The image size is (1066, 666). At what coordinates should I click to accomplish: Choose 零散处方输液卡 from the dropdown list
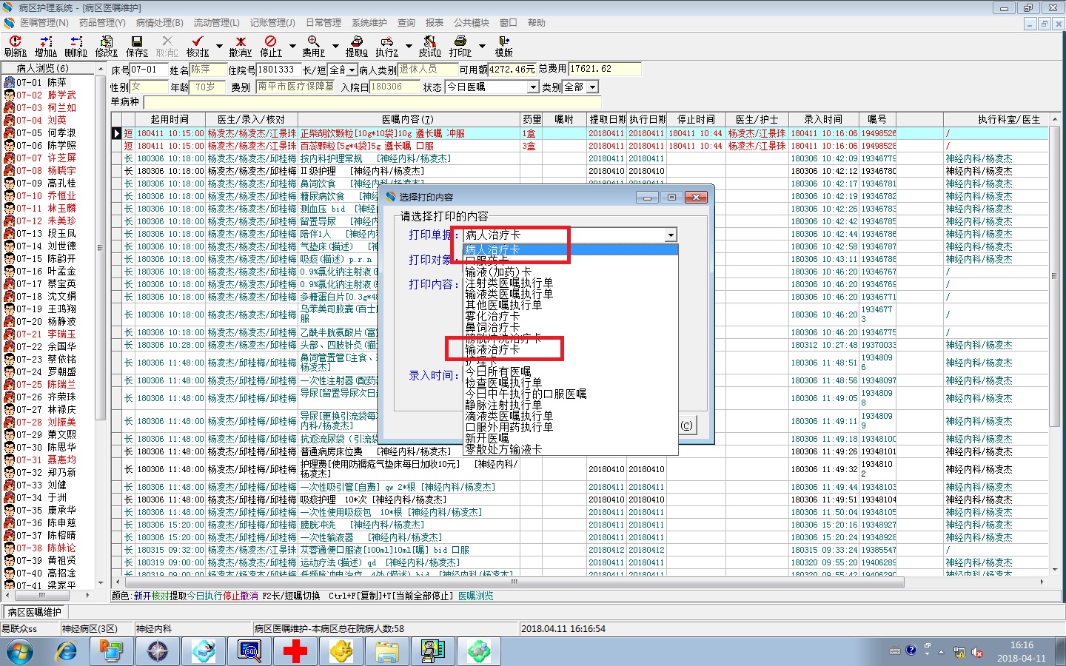coord(503,449)
